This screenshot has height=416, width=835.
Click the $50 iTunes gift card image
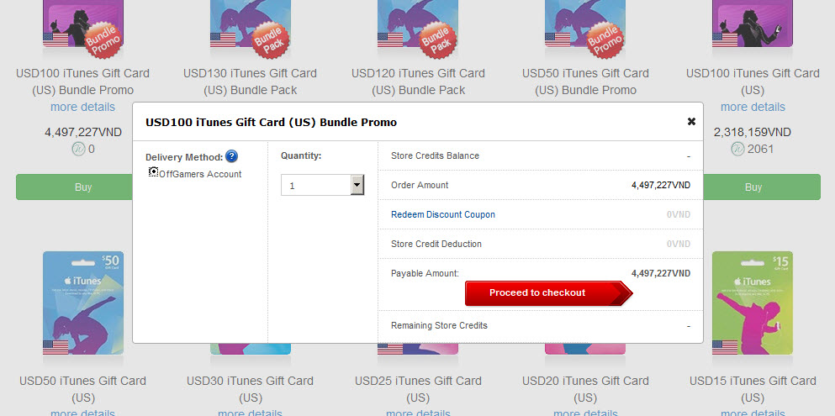83,303
